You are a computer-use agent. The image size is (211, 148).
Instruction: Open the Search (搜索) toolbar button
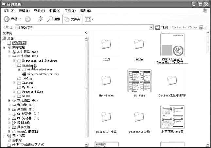tap(53, 19)
